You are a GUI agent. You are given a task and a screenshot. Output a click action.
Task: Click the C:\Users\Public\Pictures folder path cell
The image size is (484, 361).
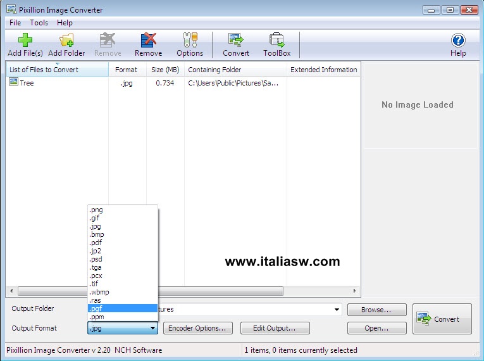233,83
